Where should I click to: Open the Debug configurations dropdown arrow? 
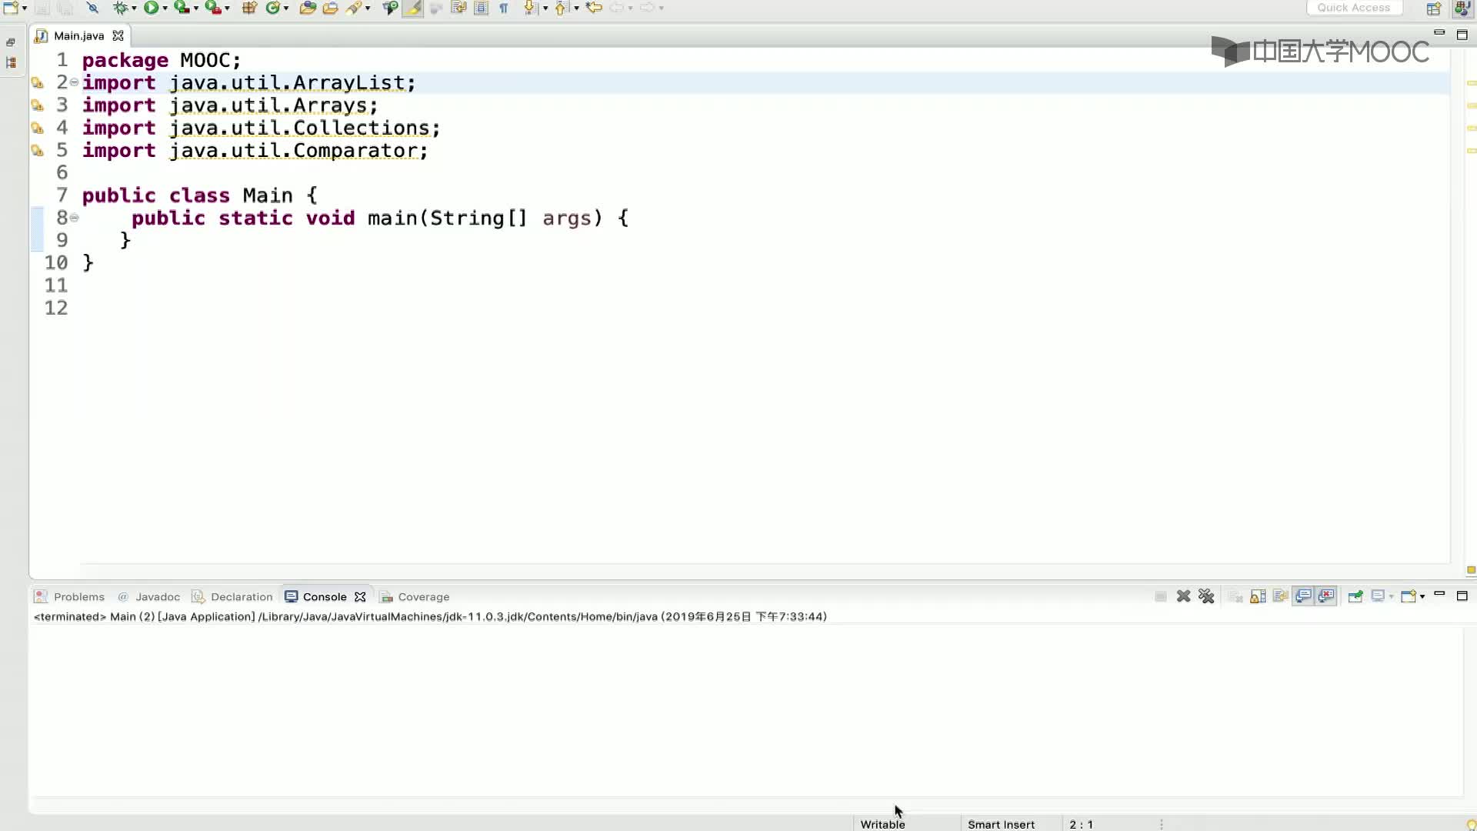click(134, 8)
